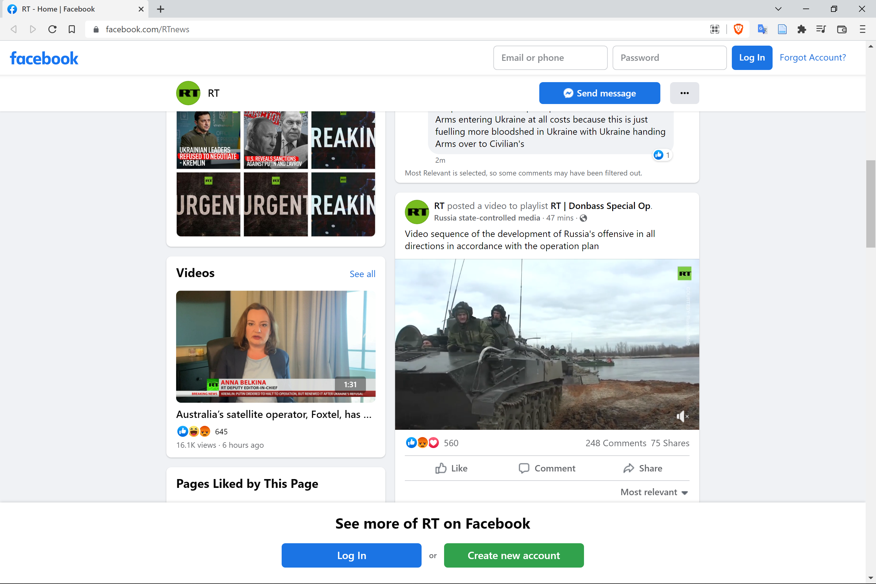Click the bookmark icon in toolbar

(72, 29)
